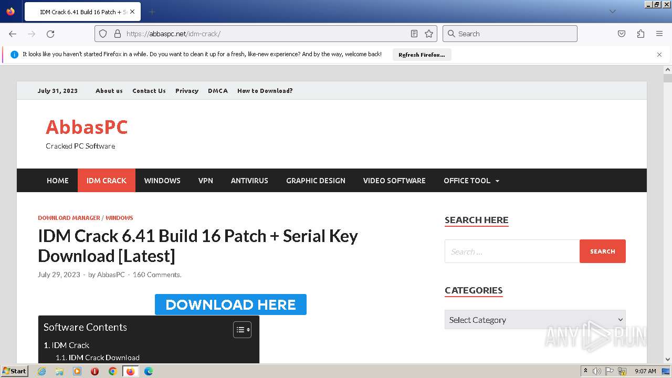
Task: Open the GRAPHIC DESIGN menu category
Action: (x=316, y=180)
